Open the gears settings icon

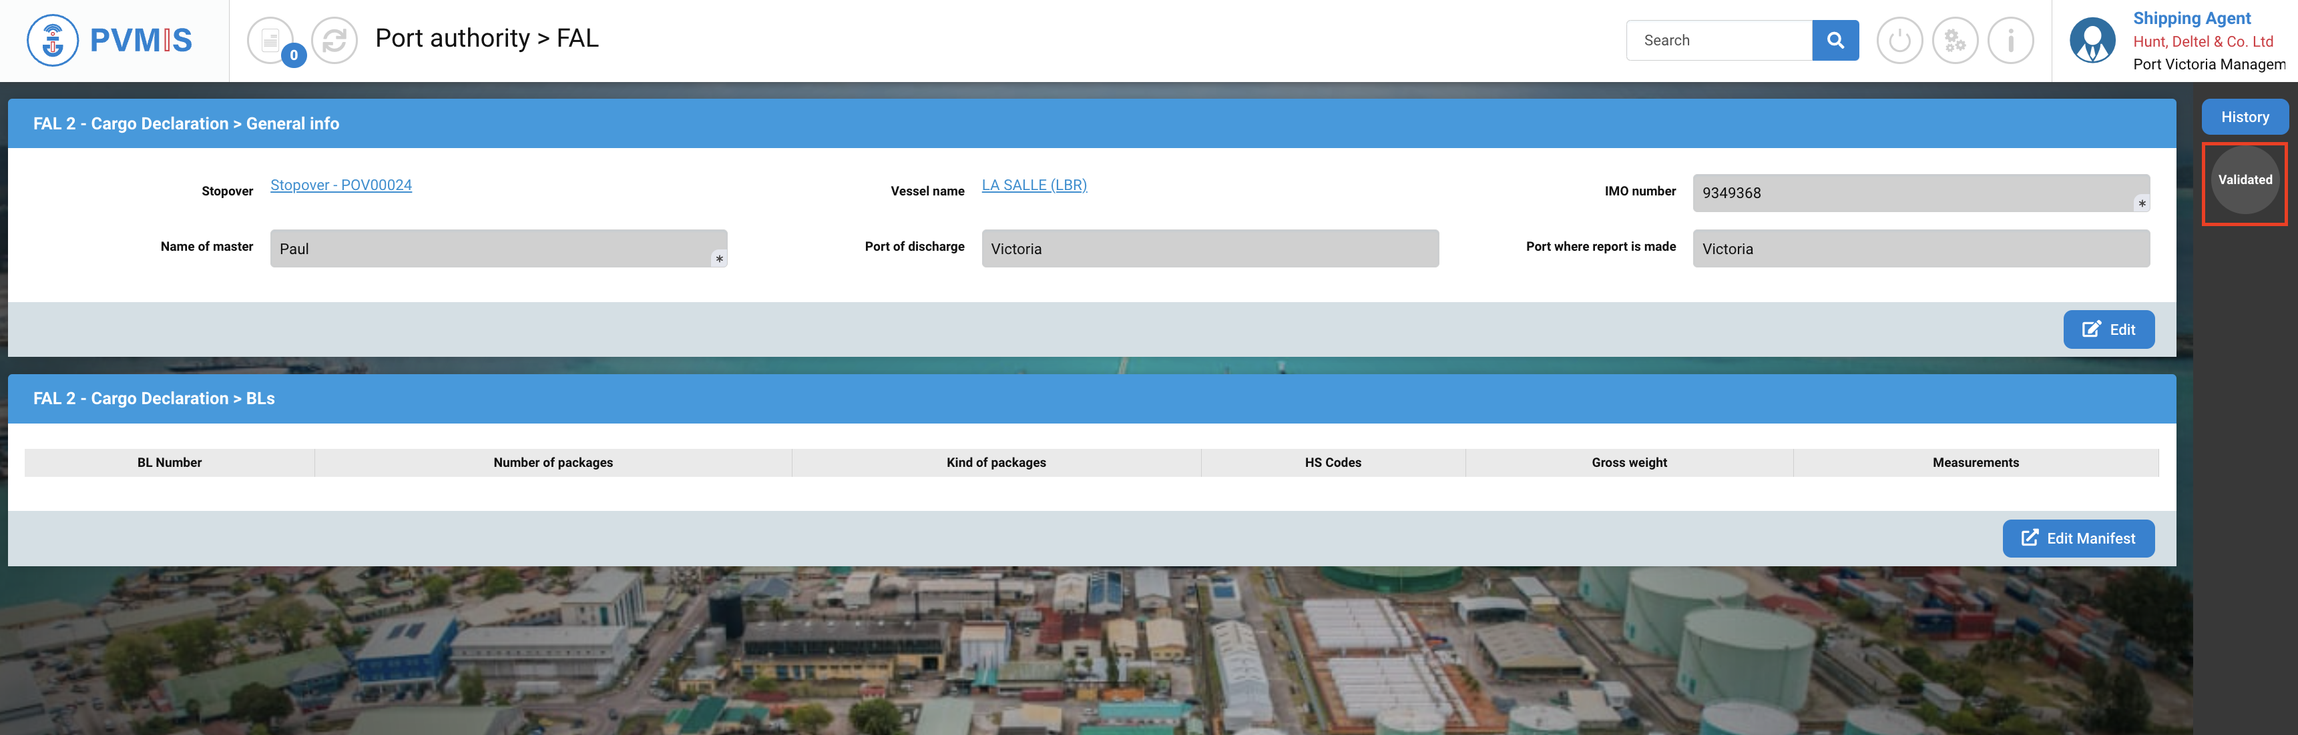point(1955,40)
